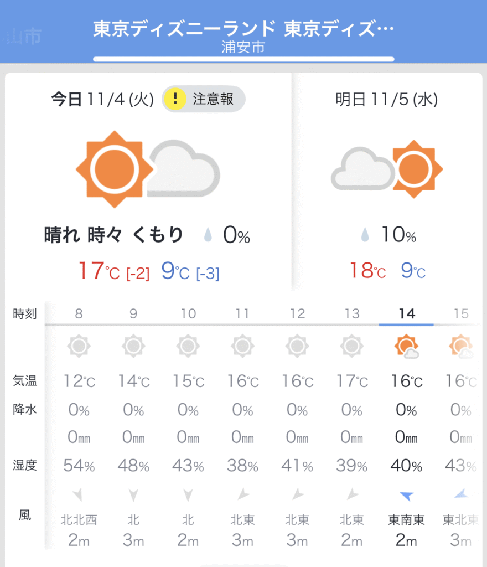Switch to the previous location 山市
The width and height of the screenshot is (487, 567).
pos(23,37)
